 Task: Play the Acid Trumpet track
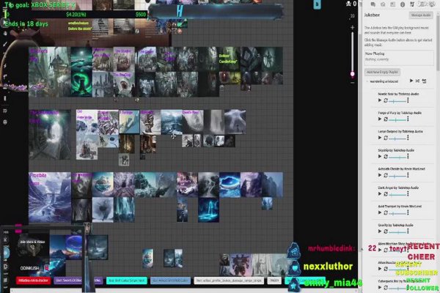[x=380, y=212]
